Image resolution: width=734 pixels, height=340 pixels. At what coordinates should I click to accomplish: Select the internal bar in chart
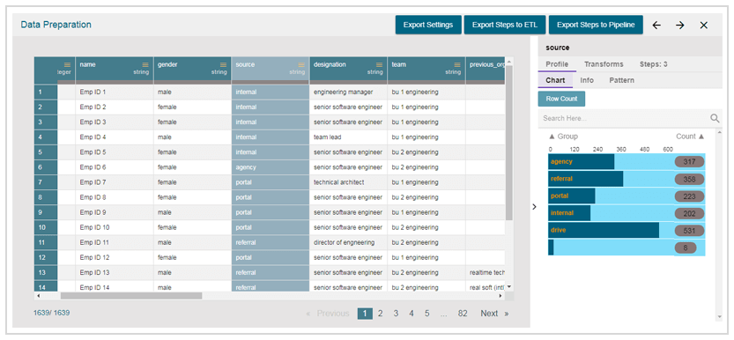tap(569, 213)
